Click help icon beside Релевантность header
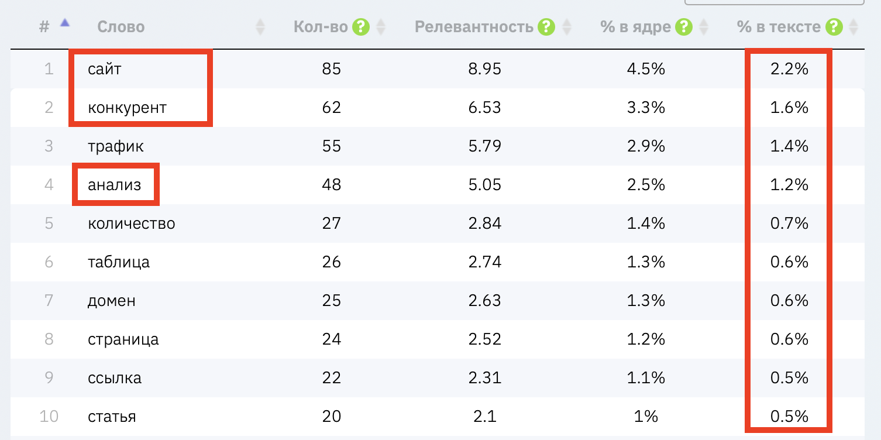Screen dimensions: 881x440 (x=546, y=27)
